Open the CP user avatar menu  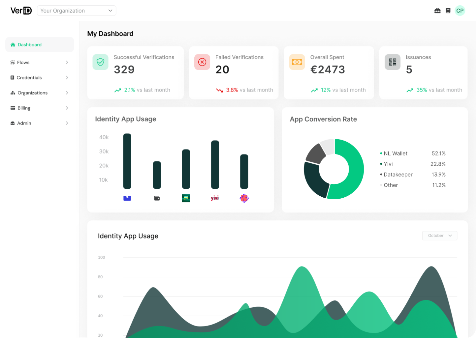(460, 11)
